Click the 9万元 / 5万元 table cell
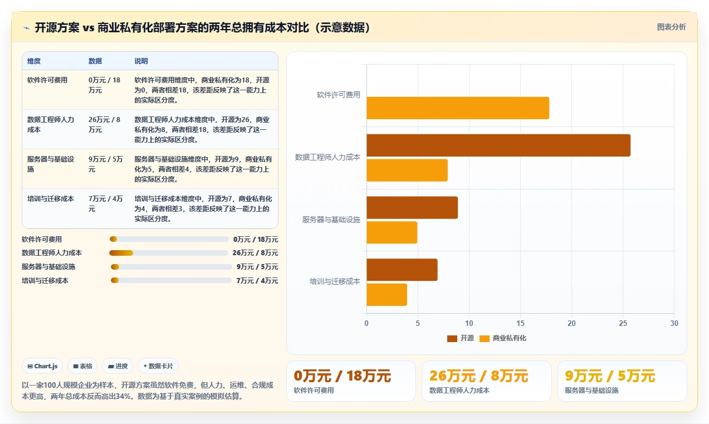The height and width of the screenshot is (424, 709). point(106,164)
